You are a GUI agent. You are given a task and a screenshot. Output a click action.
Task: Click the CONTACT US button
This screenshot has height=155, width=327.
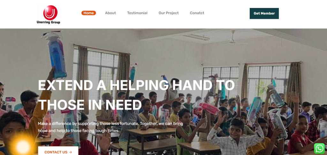(58, 151)
